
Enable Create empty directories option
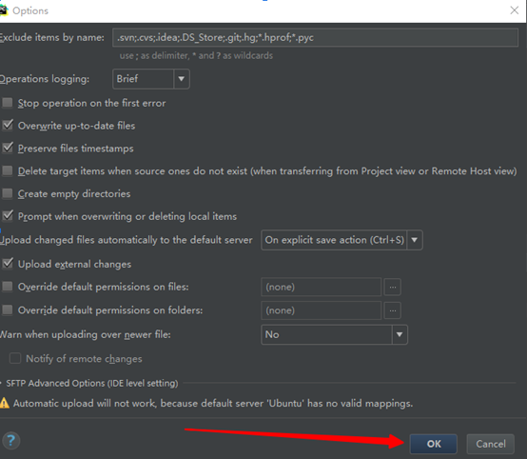click(8, 193)
